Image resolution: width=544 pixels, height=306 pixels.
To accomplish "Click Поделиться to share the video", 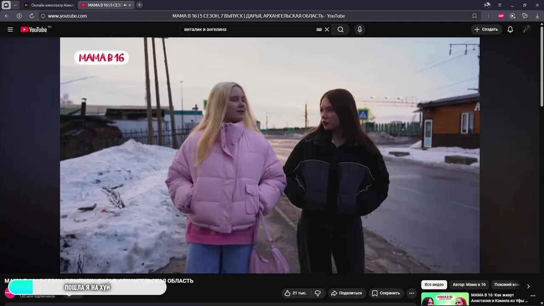I will coord(346,293).
